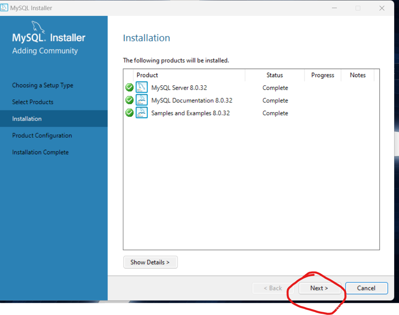This screenshot has width=399, height=315.
Task: Sort by the Status column header
Action: tap(275, 75)
